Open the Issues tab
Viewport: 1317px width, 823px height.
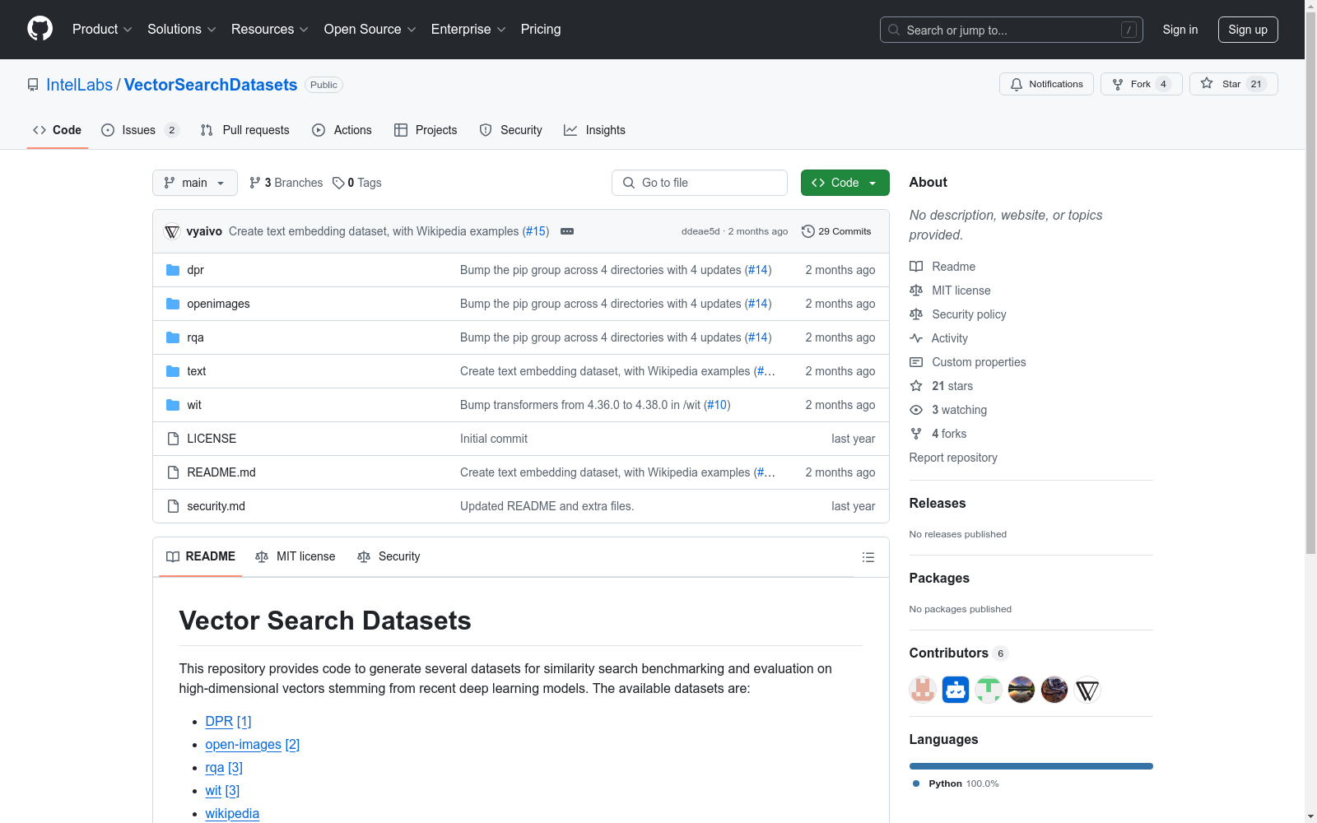coord(140,130)
